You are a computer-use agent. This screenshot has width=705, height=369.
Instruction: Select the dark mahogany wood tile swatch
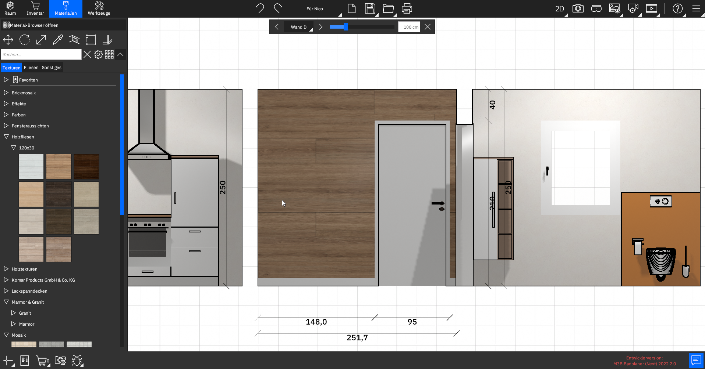[x=86, y=167]
